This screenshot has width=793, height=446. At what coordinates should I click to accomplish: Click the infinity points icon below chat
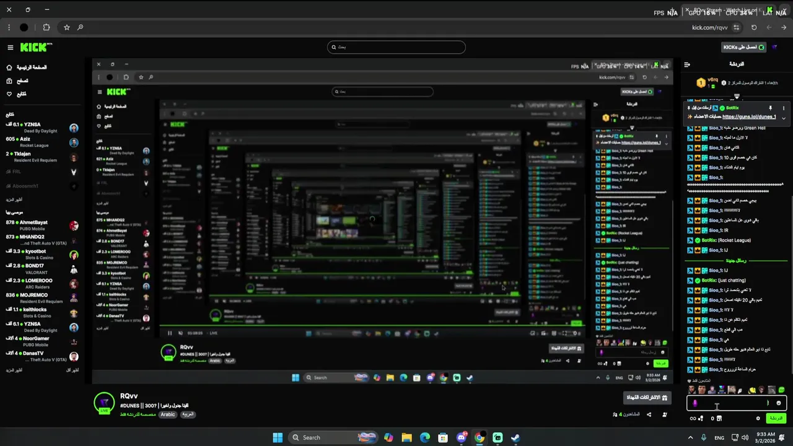tap(693, 418)
